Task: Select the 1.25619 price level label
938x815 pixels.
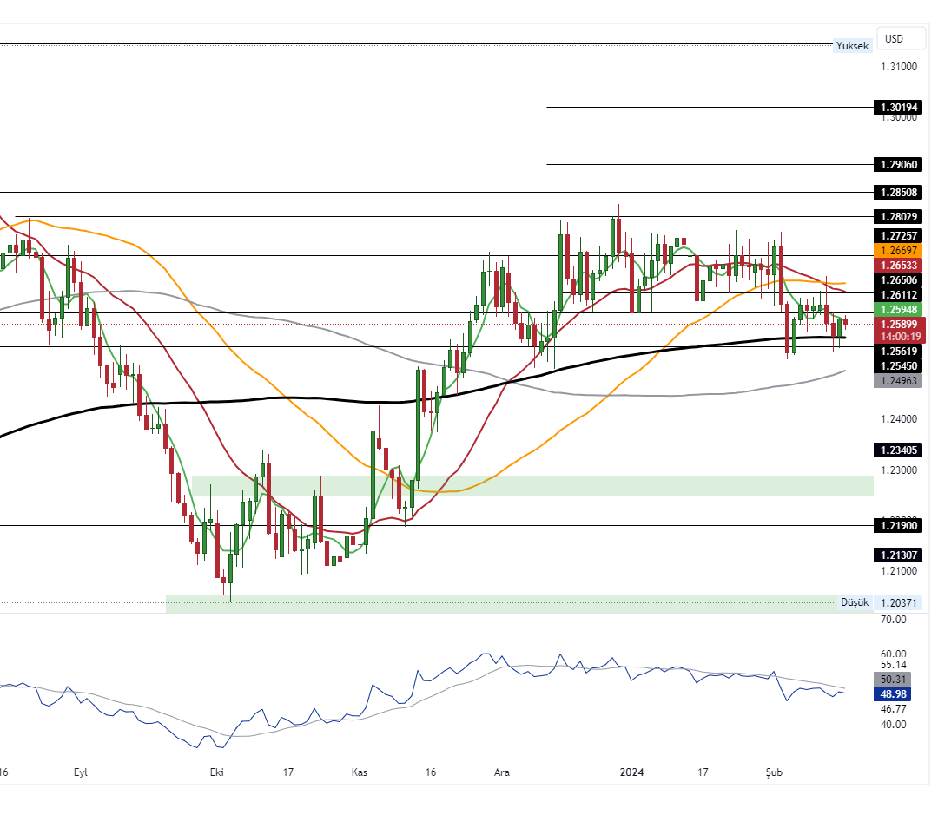Action: (898, 351)
